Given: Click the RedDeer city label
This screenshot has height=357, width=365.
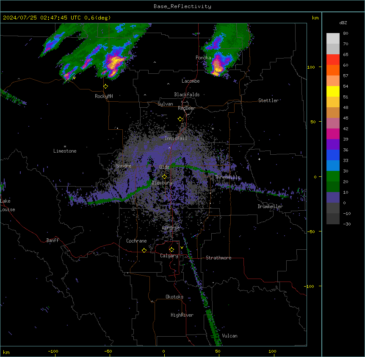Looking at the screenshot, I should tap(186, 108).
